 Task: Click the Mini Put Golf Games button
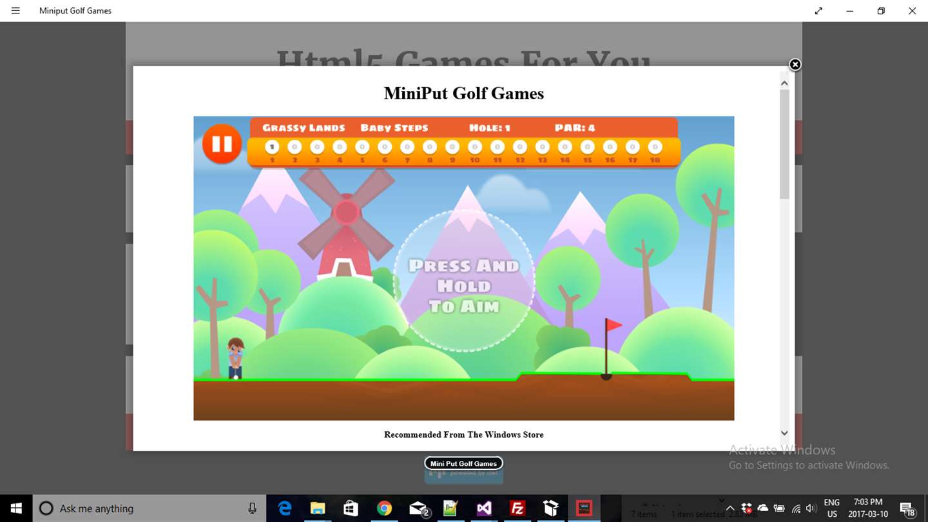click(x=463, y=463)
